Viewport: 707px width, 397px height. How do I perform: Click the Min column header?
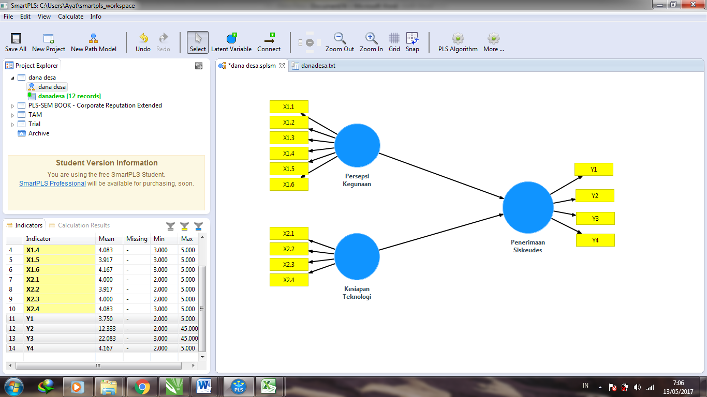click(164, 239)
